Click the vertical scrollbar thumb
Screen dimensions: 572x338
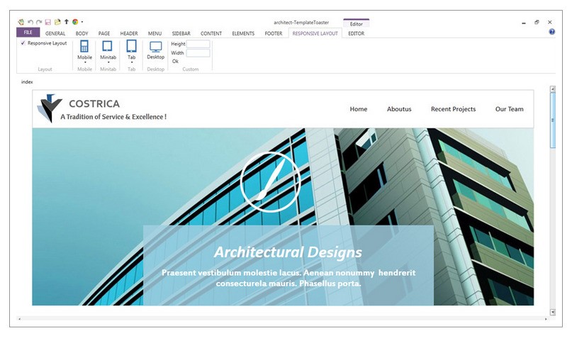click(553, 120)
